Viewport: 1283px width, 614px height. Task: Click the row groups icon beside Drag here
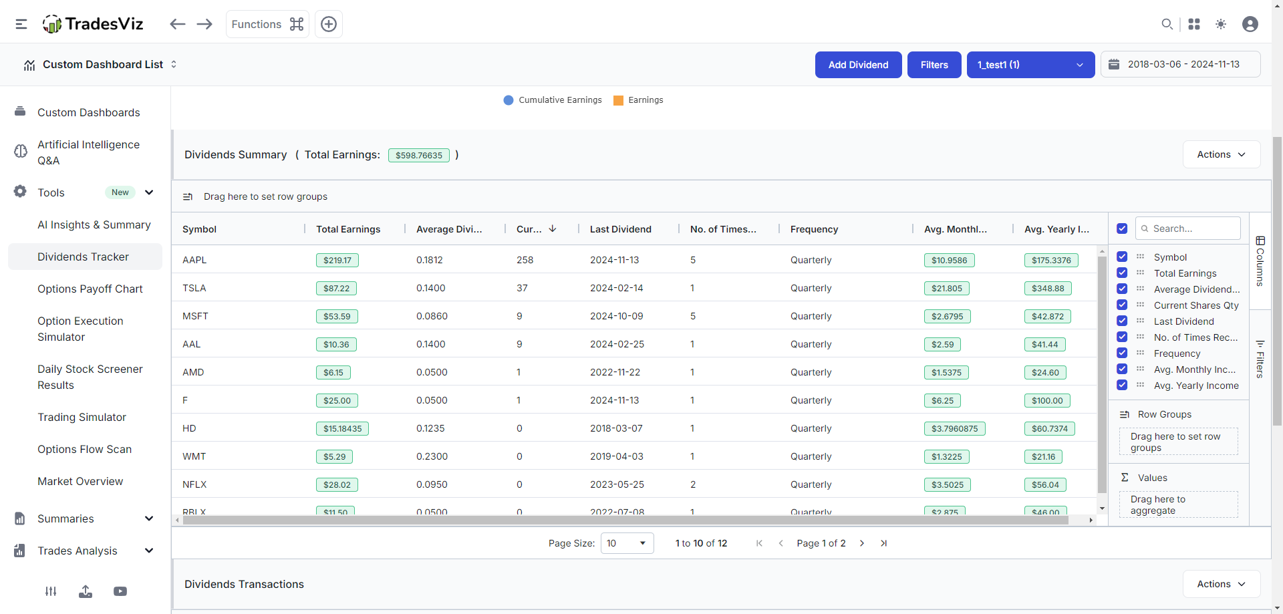[x=188, y=196]
